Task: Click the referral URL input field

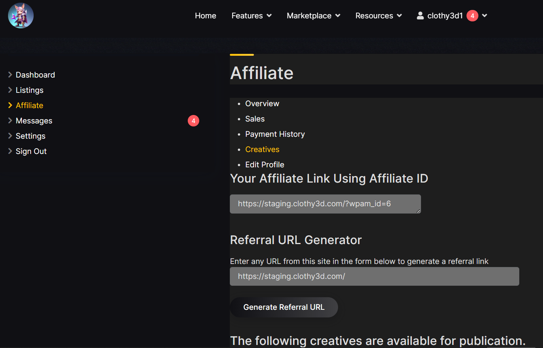Action: tap(374, 276)
